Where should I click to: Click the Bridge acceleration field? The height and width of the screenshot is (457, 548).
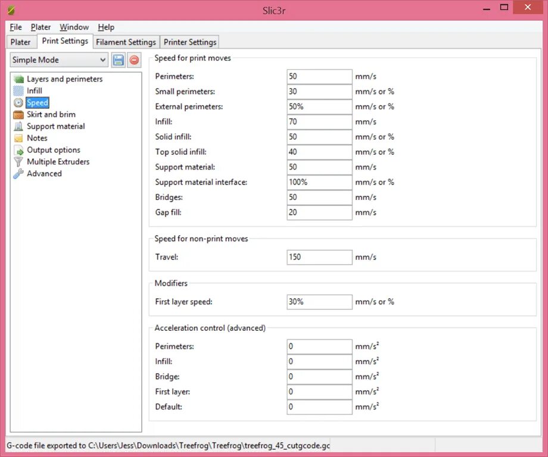point(319,377)
